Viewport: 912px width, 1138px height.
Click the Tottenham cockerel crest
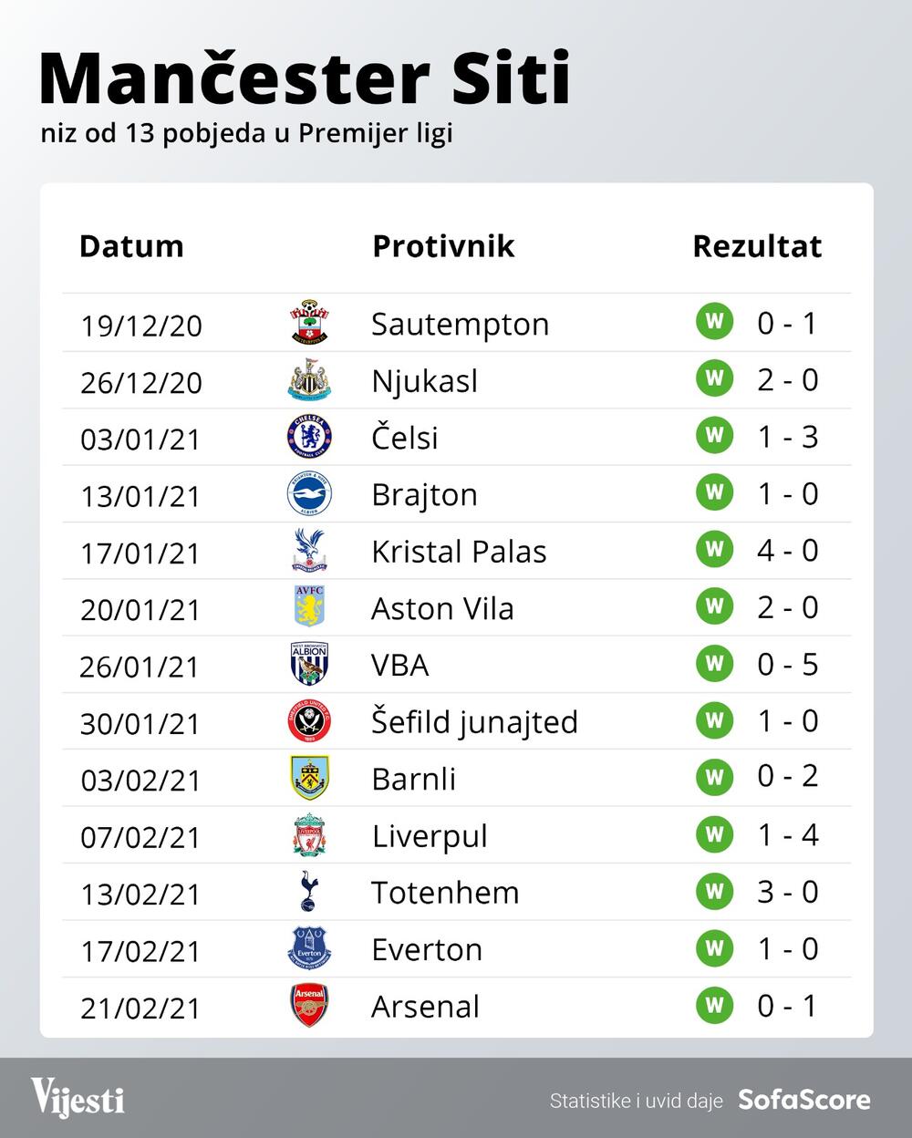309,892
